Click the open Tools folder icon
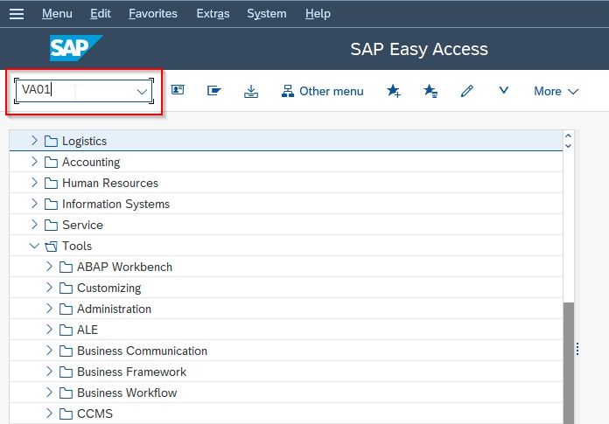This screenshot has width=609, height=424. tap(51, 247)
